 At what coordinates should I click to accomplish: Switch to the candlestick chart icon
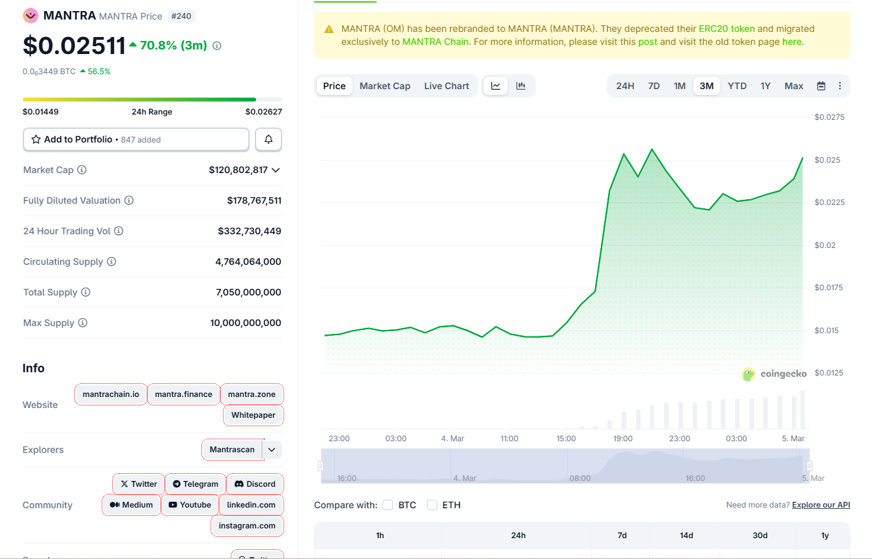click(519, 85)
